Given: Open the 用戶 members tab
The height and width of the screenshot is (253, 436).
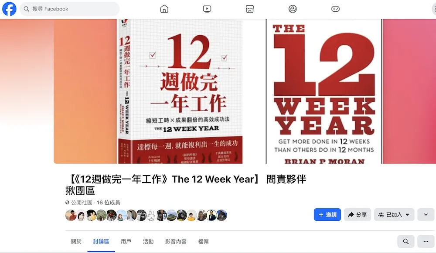Looking at the screenshot, I should click(126, 241).
